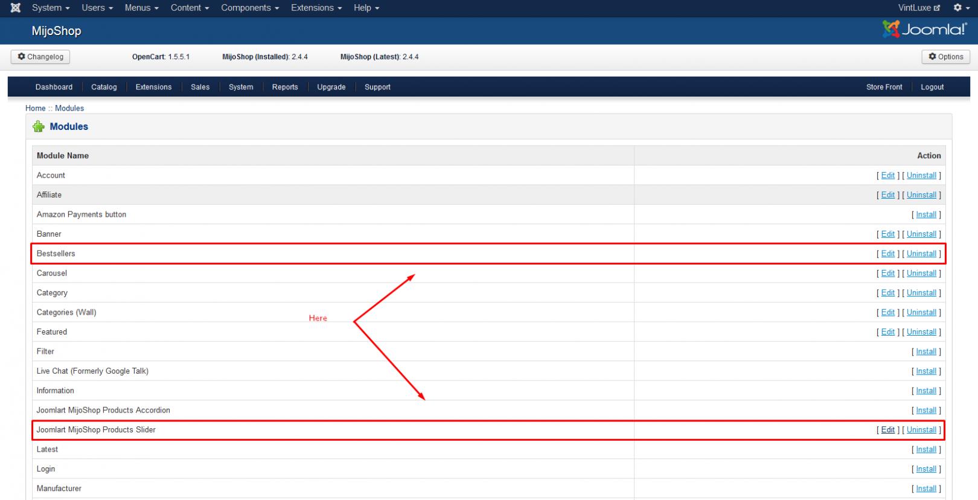The height and width of the screenshot is (500, 978).
Task: Open the Help dropdown menu
Action: click(366, 8)
